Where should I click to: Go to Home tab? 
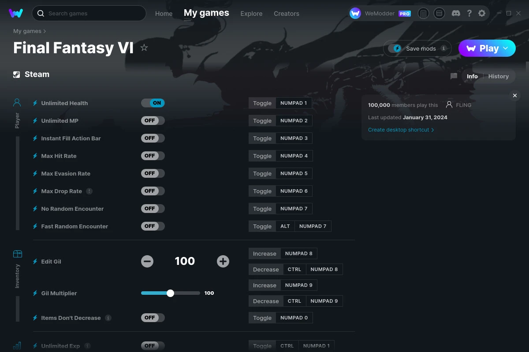click(x=164, y=14)
